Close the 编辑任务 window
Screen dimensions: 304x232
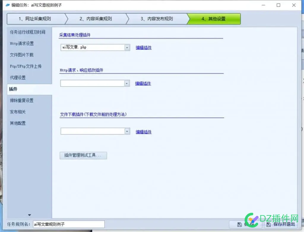tap(294, 5)
